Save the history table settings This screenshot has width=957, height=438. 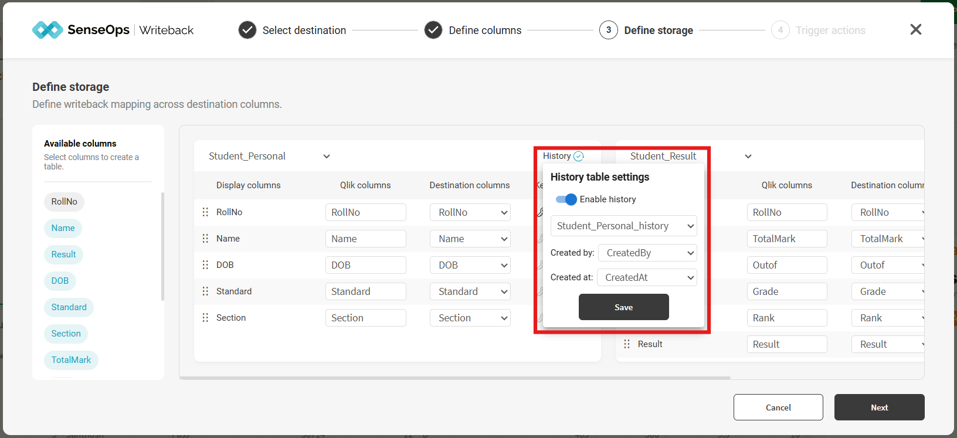(624, 307)
